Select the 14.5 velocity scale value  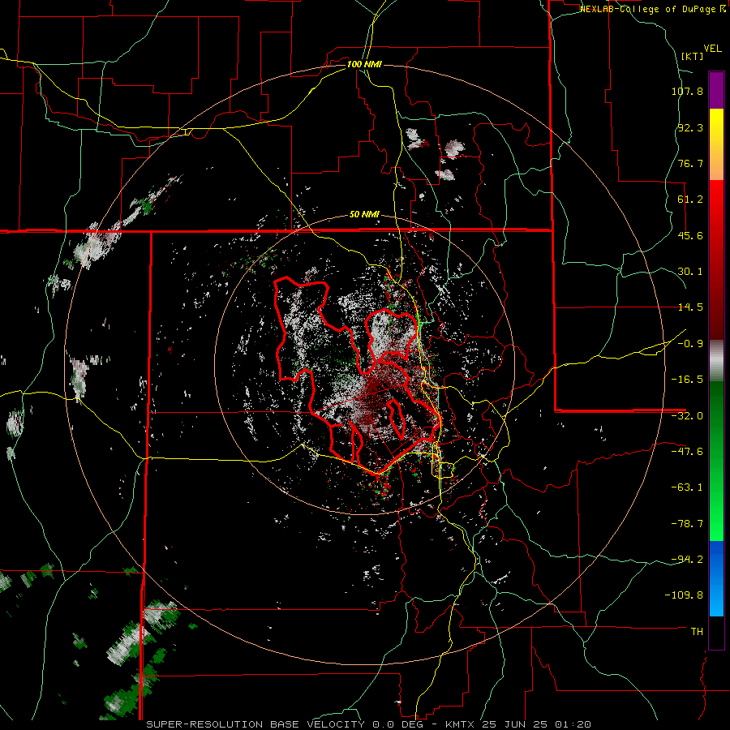point(690,307)
